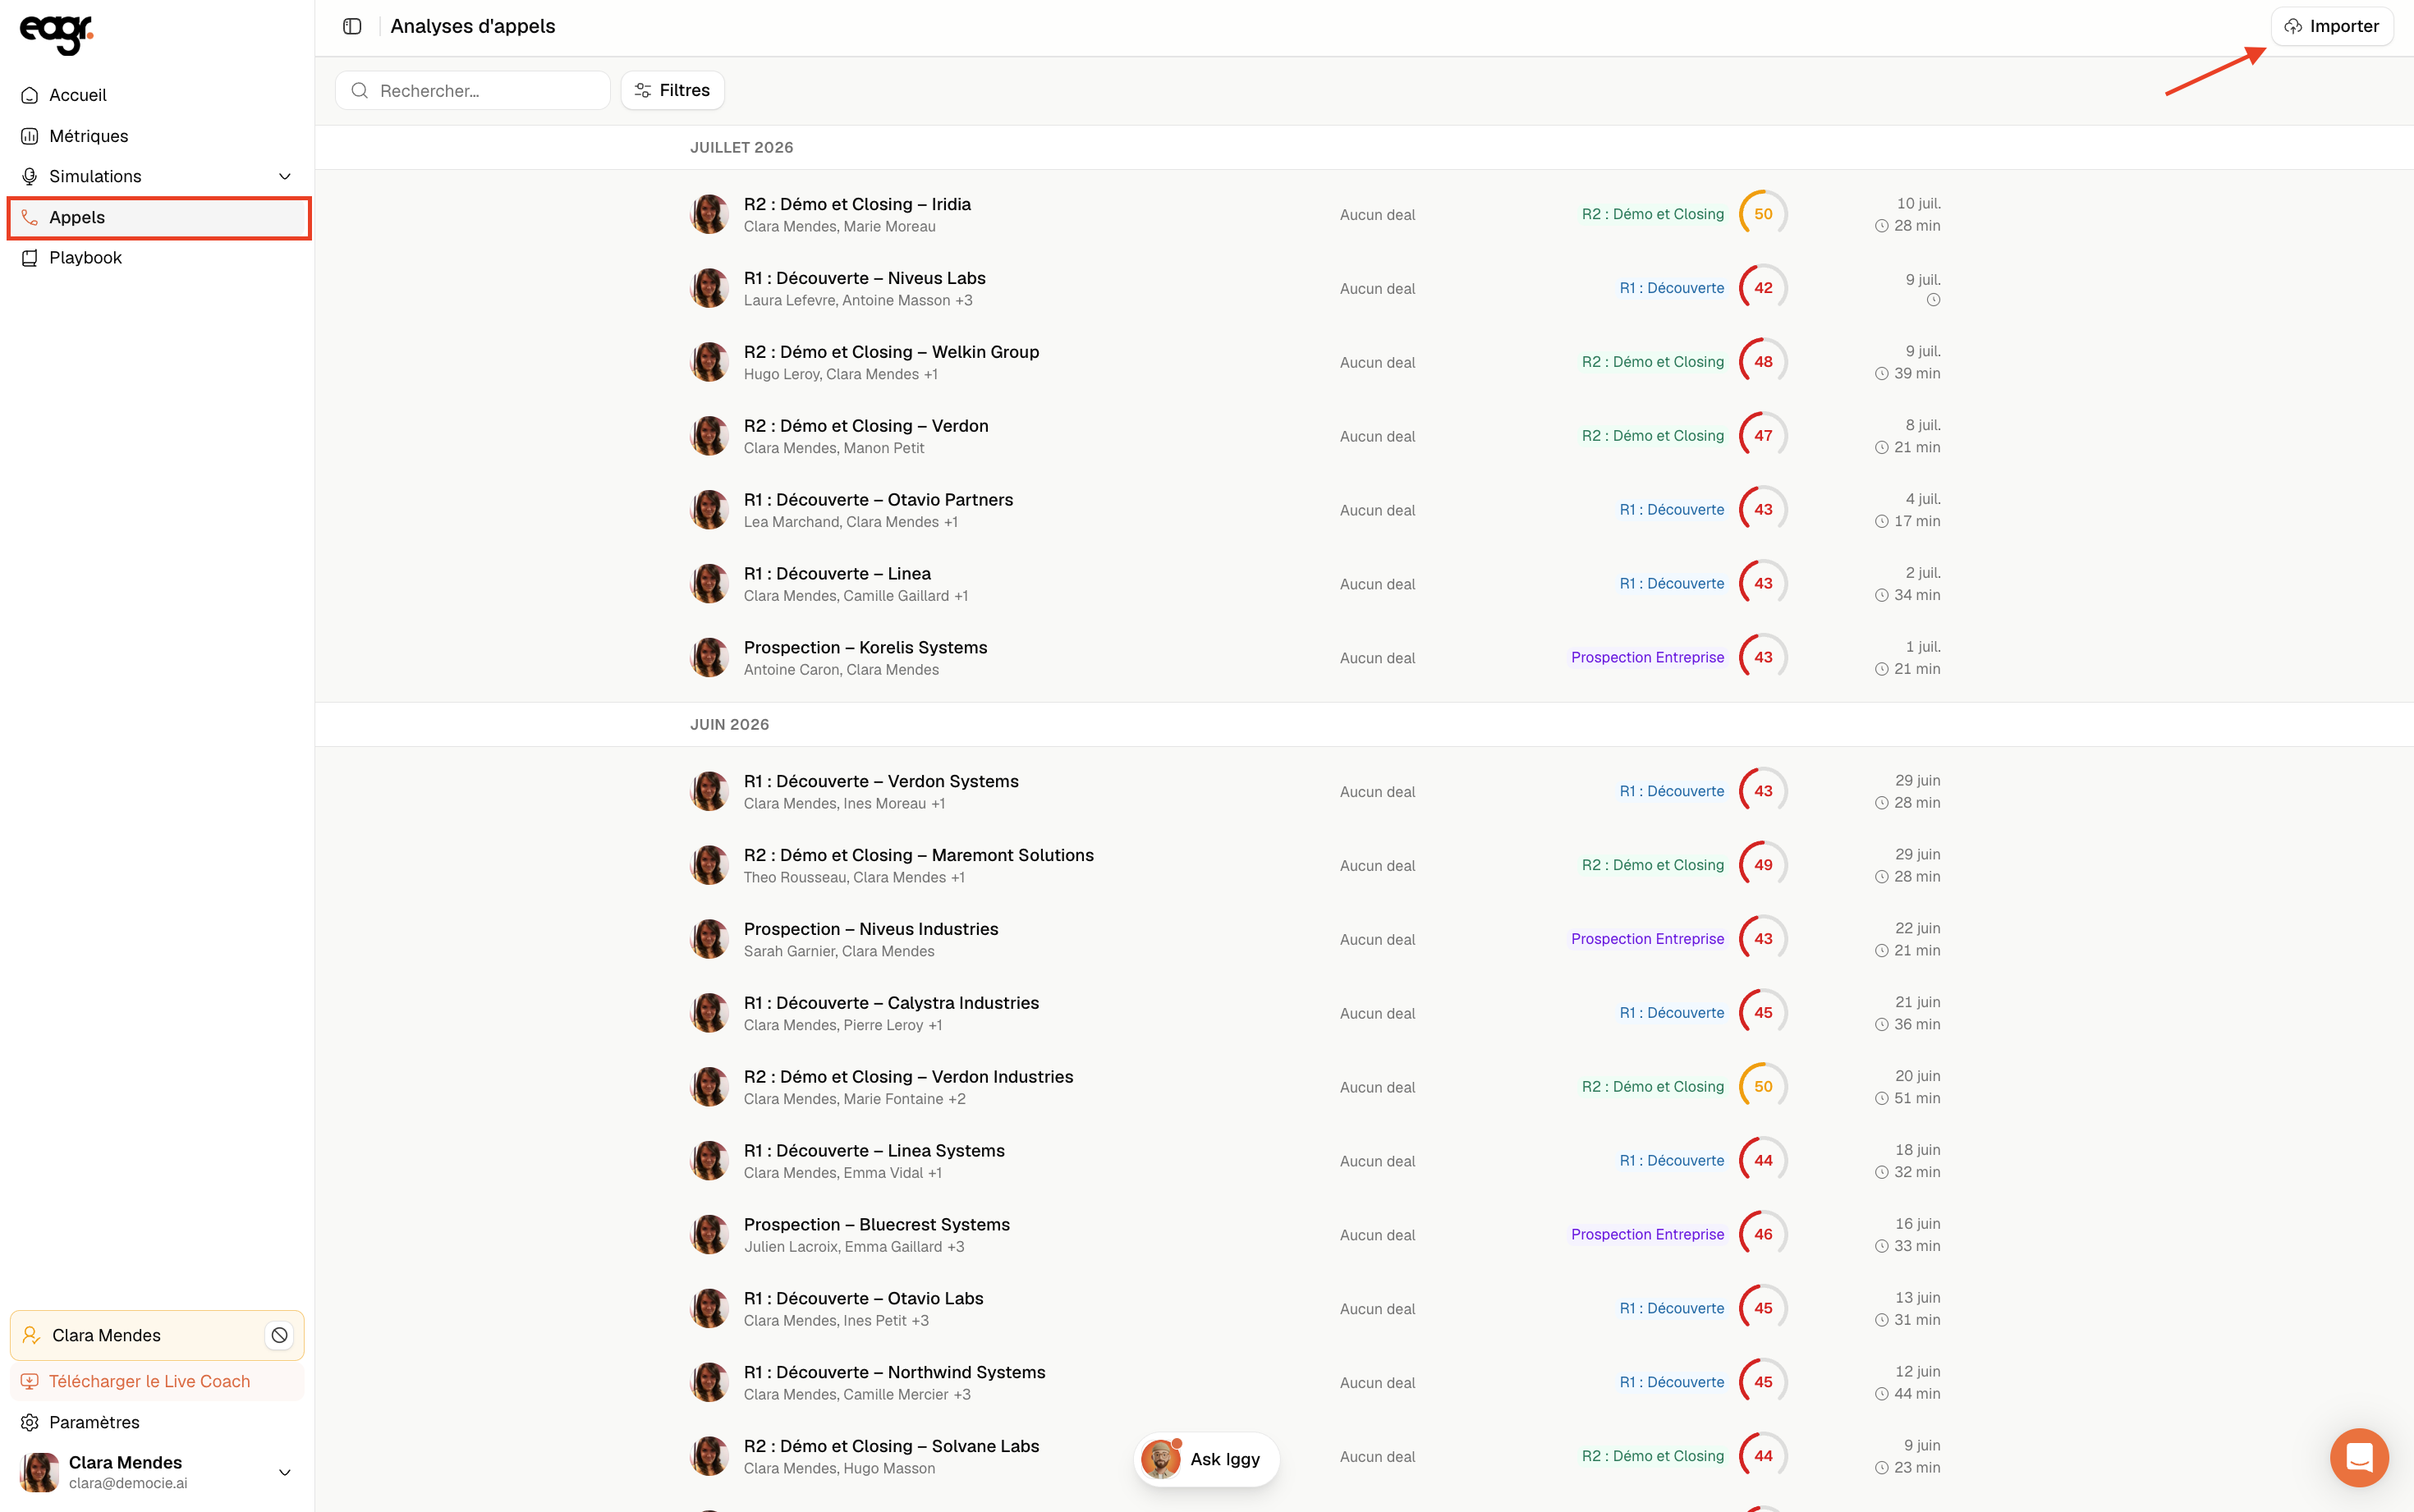
Task: Open the Métriques page
Action: click(158, 136)
